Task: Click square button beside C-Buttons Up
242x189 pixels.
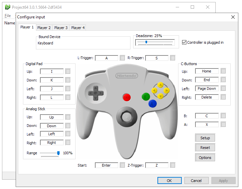Action: pyautogui.click(x=223, y=71)
